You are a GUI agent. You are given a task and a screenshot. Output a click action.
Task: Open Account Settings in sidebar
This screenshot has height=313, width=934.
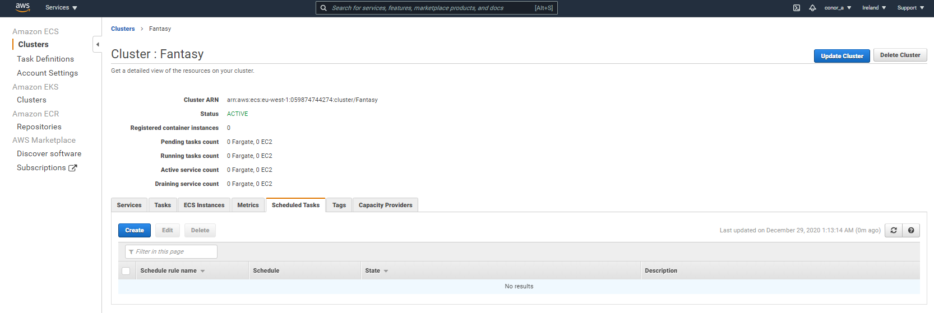pos(47,73)
